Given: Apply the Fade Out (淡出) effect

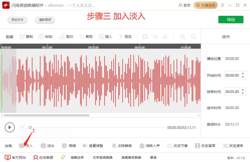Looking at the screenshot, I should [x=47, y=146].
